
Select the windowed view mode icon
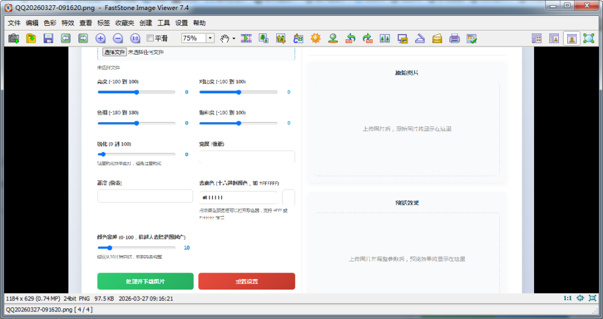tap(572, 38)
